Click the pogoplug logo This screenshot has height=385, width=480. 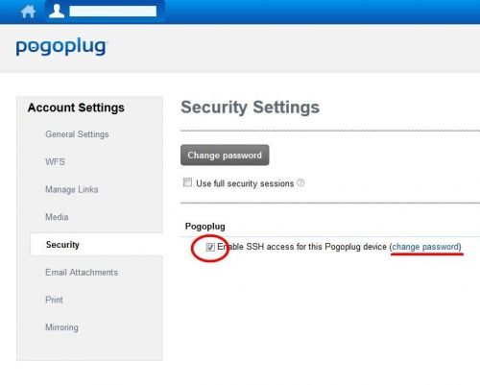62,47
